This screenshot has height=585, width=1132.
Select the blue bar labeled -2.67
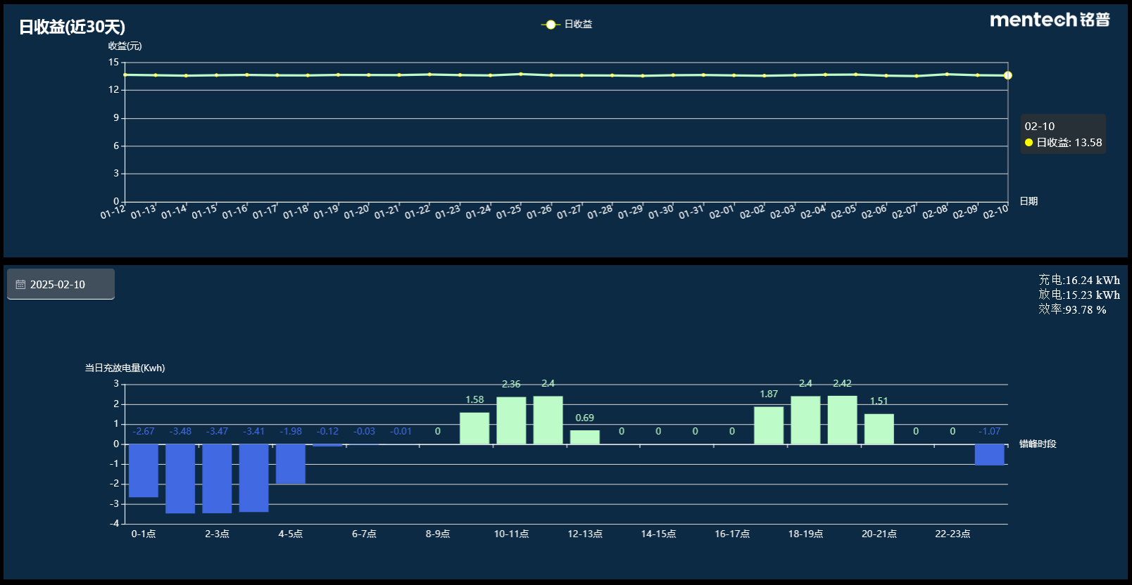144,470
